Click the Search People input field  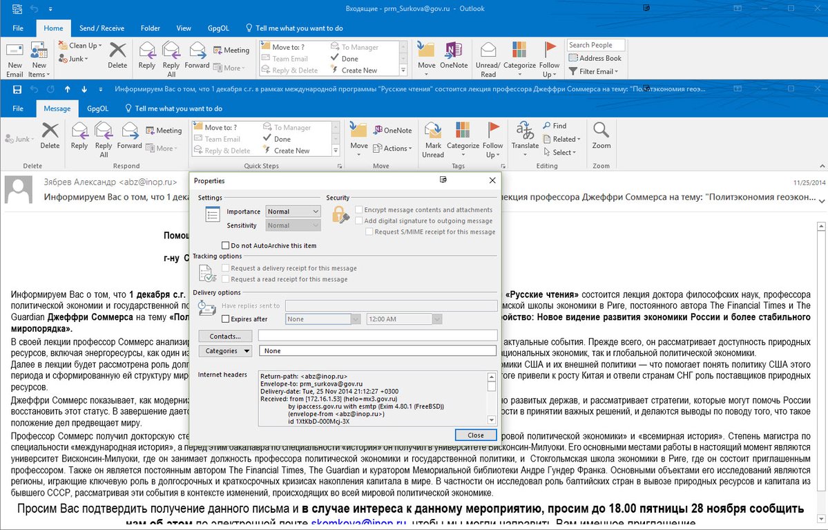click(x=595, y=45)
